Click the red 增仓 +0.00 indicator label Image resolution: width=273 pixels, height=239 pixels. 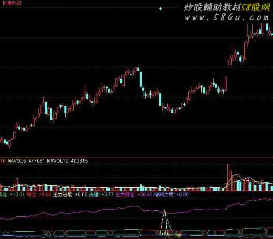(x=39, y=195)
